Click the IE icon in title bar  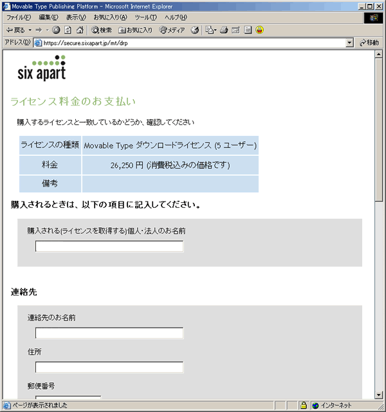(x=6, y=6)
